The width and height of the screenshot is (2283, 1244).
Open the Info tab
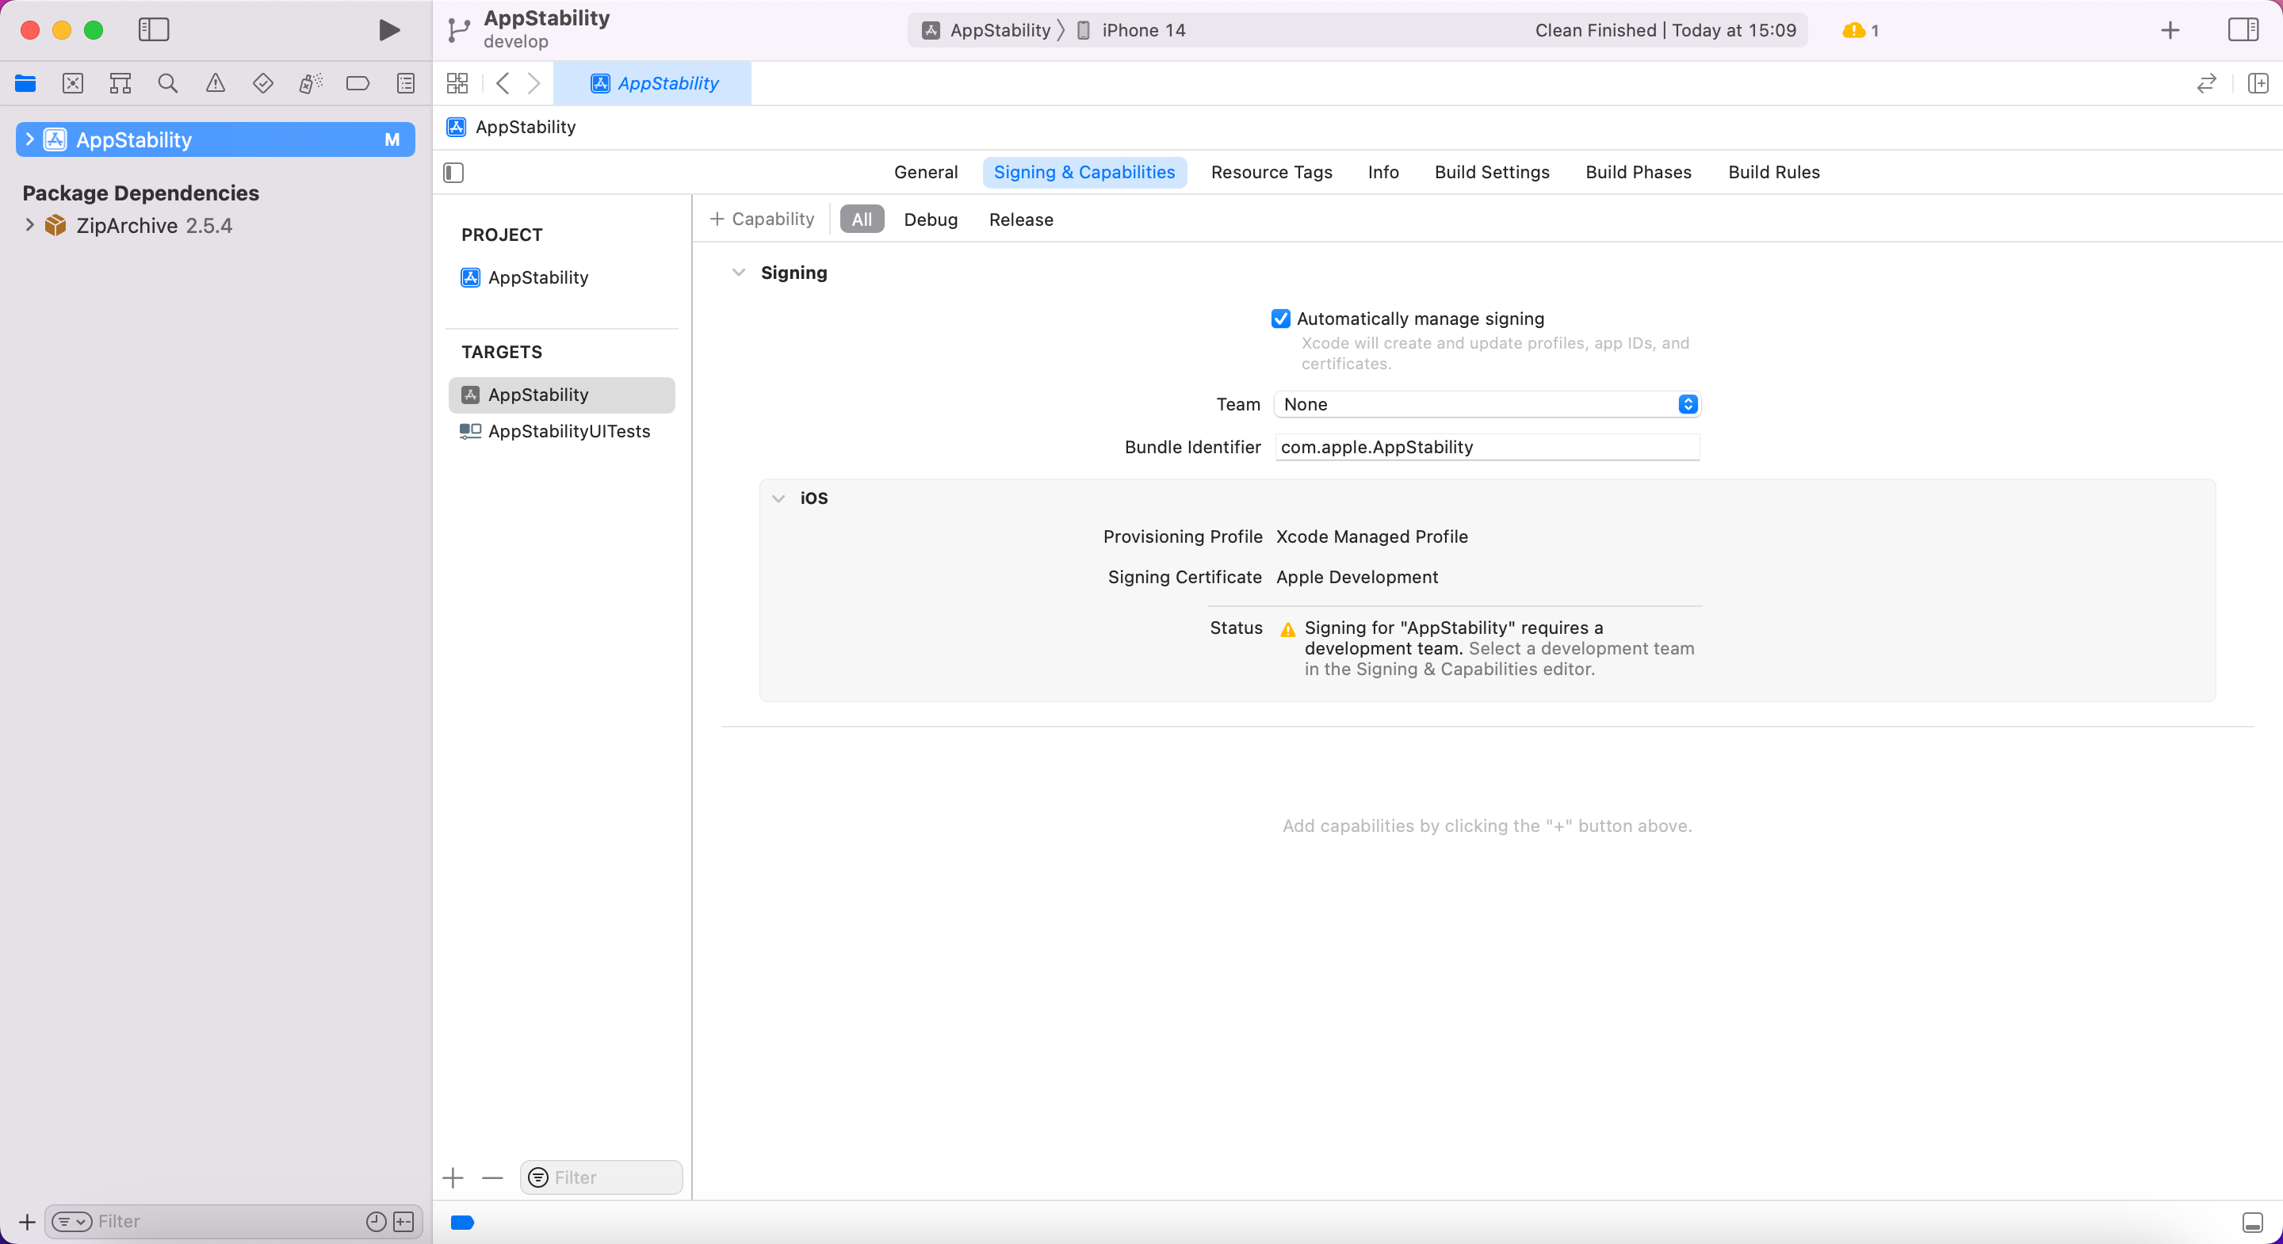[x=1382, y=172]
